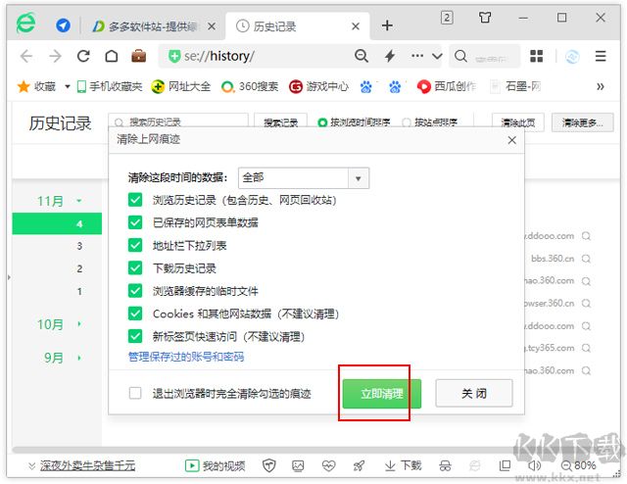
Task: Enable 退出浏览器时完全清除勾选的痕迹 checkbox
Action: (135, 393)
